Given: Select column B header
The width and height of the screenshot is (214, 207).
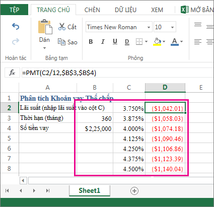Looking at the screenshot, I should 95,88.
